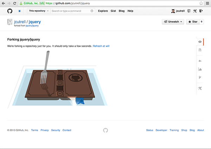
Task: Focus the 'Search or type a command' field
Action: click(73, 11)
